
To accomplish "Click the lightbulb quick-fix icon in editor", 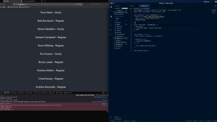I will (x=135, y=23).
